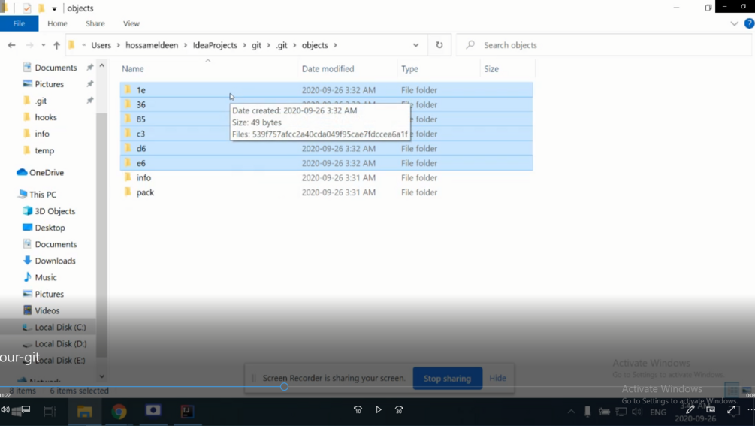Open Pictures under This PC
The width and height of the screenshot is (755, 426).
(49, 294)
